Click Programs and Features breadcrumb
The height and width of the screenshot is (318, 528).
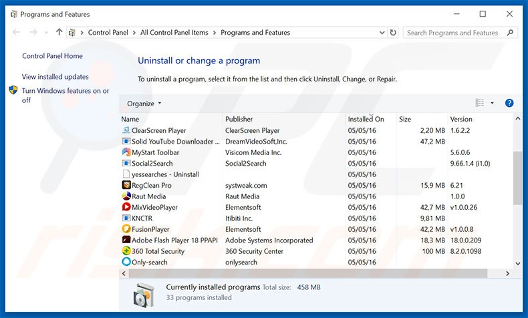pos(255,33)
